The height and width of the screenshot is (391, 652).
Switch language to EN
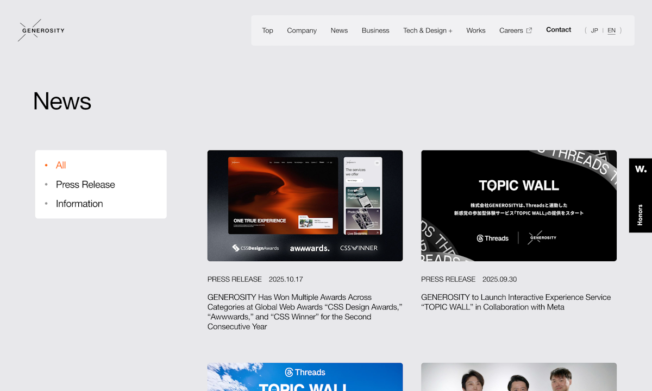pos(611,30)
